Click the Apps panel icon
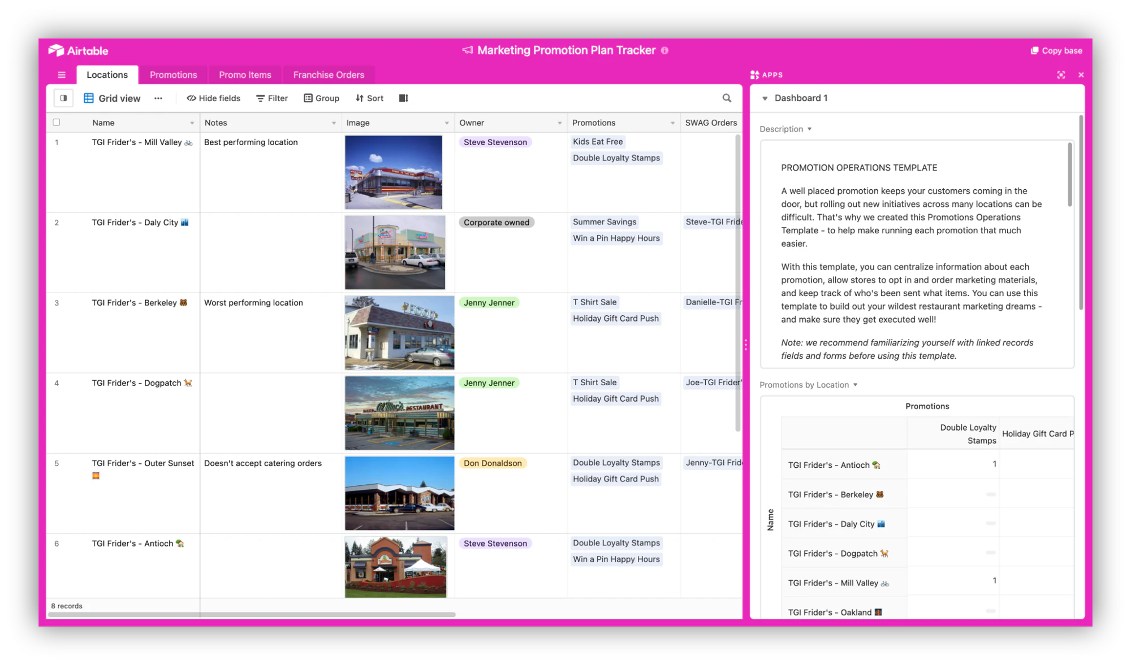This screenshot has height=665, width=1131. point(754,75)
